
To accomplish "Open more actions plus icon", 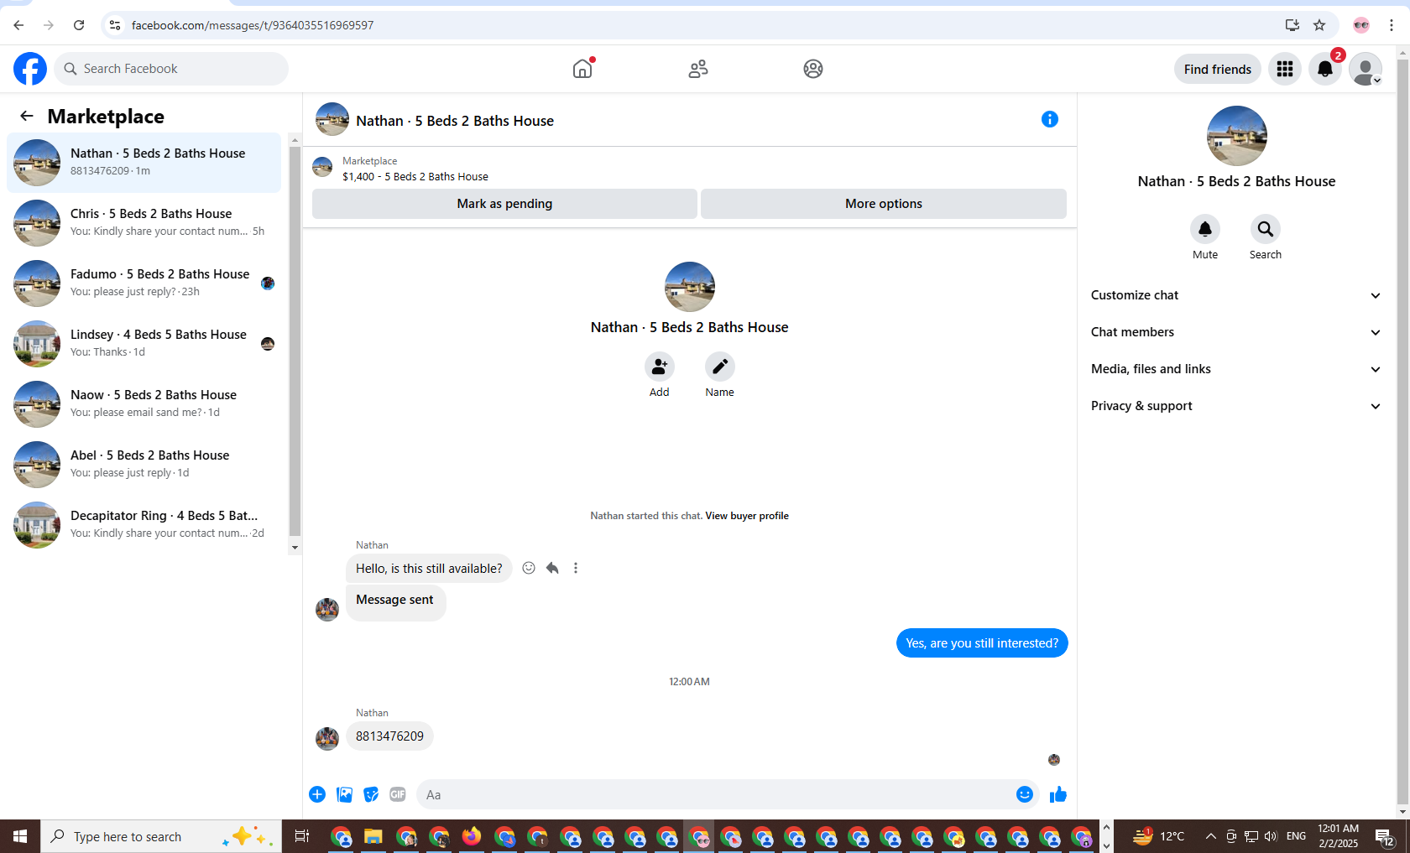I will pyautogui.click(x=317, y=794).
